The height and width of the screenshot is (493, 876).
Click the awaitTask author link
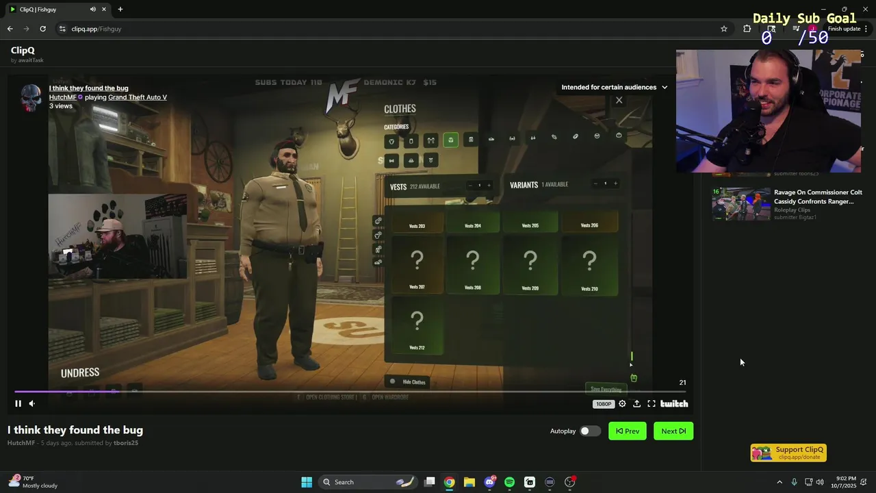(31, 60)
